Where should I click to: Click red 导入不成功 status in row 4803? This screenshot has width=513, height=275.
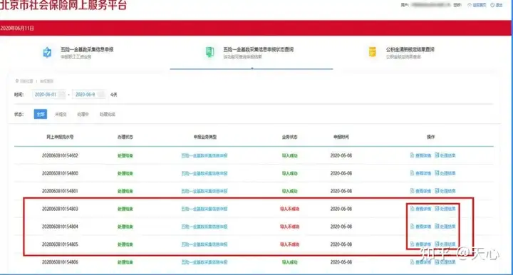[x=289, y=209]
